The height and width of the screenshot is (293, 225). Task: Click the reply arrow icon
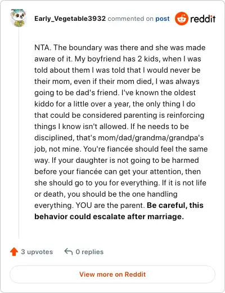(x=69, y=251)
